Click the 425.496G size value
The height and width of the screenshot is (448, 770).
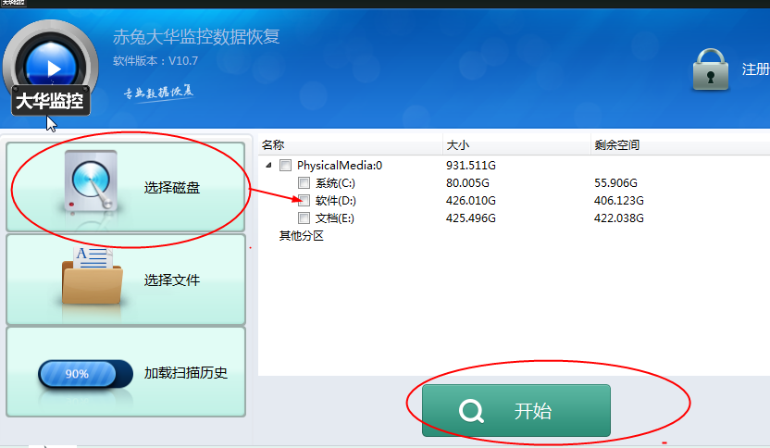[471, 218]
